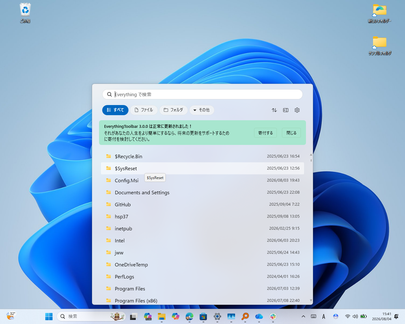Click the 閉じる button in update banner
The width and height of the screenshot is (405, 324).
291,133
